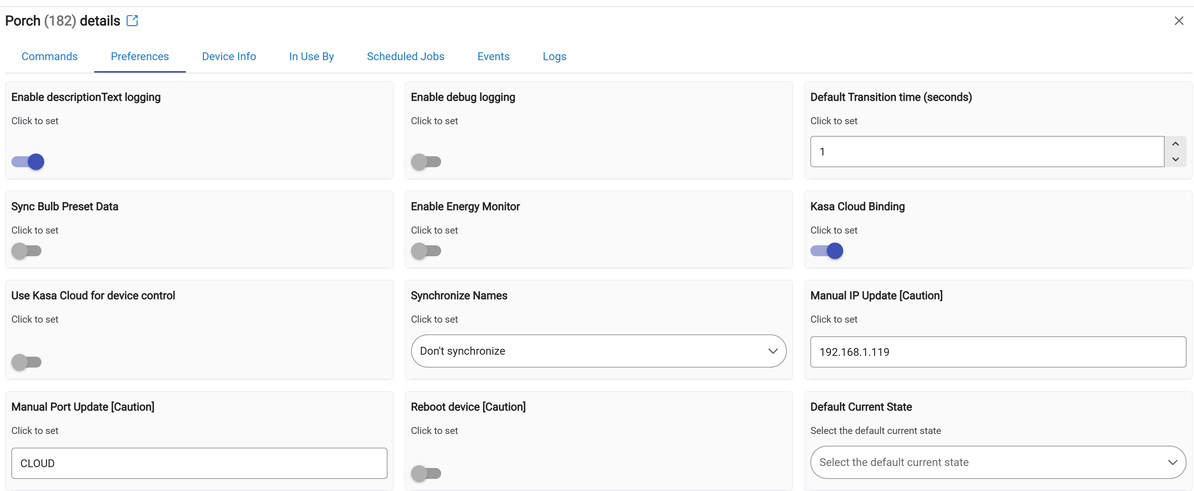Viewport: 1194px width, 491px height.
Task: Click the Default Current State heading
Action: pyautogui.click(x=861, y=407)
